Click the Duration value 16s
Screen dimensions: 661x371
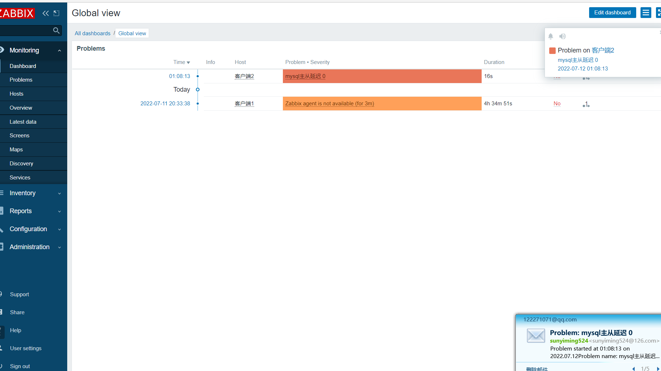488,76
